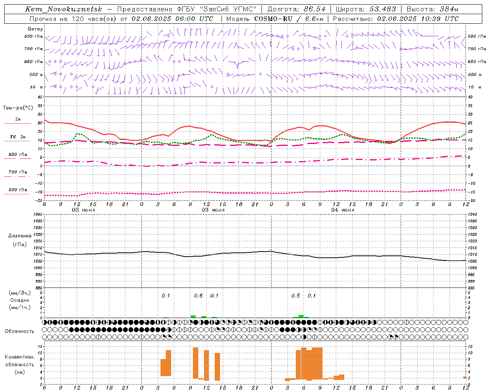Viewport: 488px width, 391px height.
Task: Click the 'Td 2м' dew point legend entry
Action: [x=18, y=137]
